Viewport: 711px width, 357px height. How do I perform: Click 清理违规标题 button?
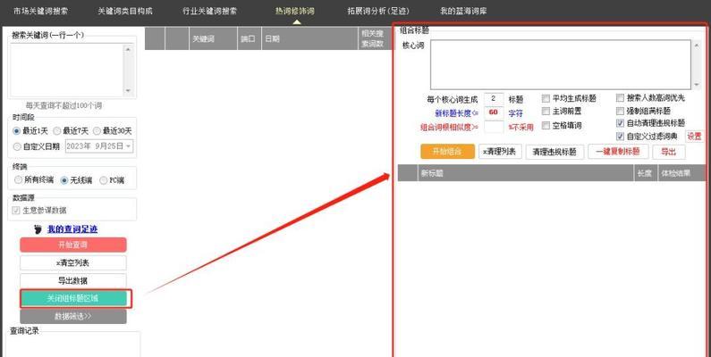554,152
